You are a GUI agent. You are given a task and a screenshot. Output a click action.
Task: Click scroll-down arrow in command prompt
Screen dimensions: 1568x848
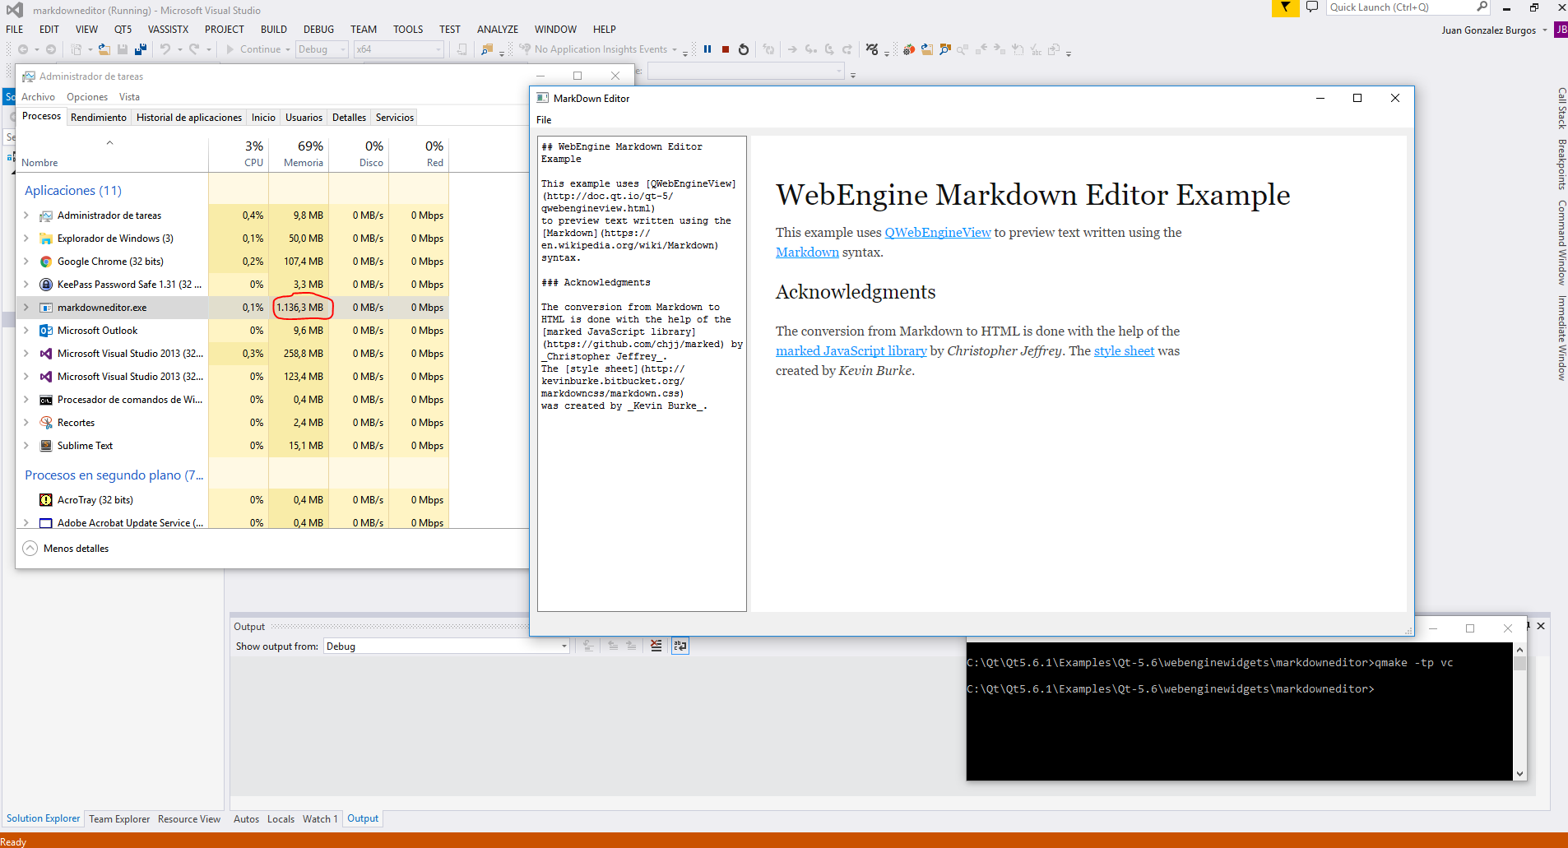[x=1519, y=773]
